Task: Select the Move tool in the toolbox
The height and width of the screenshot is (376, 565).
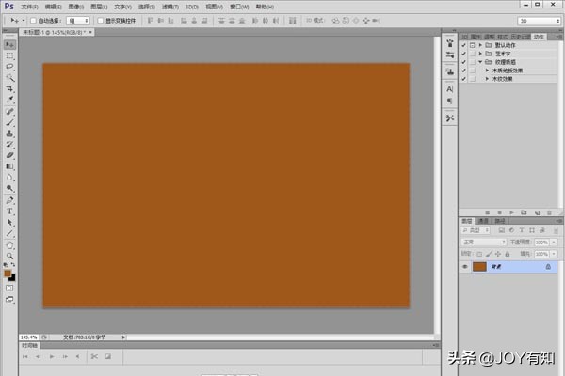Action: 9,44
